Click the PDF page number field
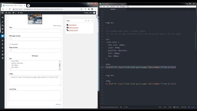The height and width of the screenshot is (111, 197). [35, 39]
